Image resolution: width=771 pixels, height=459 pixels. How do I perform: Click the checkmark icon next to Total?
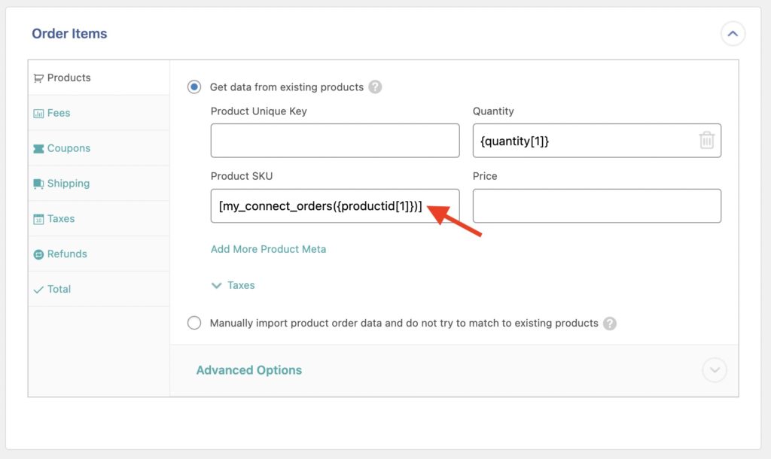[40, 288]
